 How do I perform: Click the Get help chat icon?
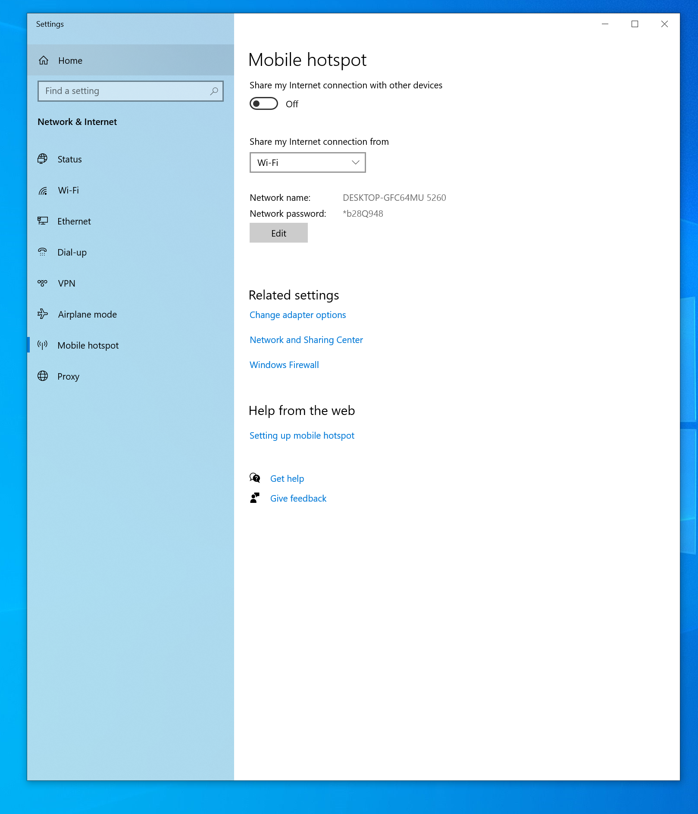click(255, 478)
